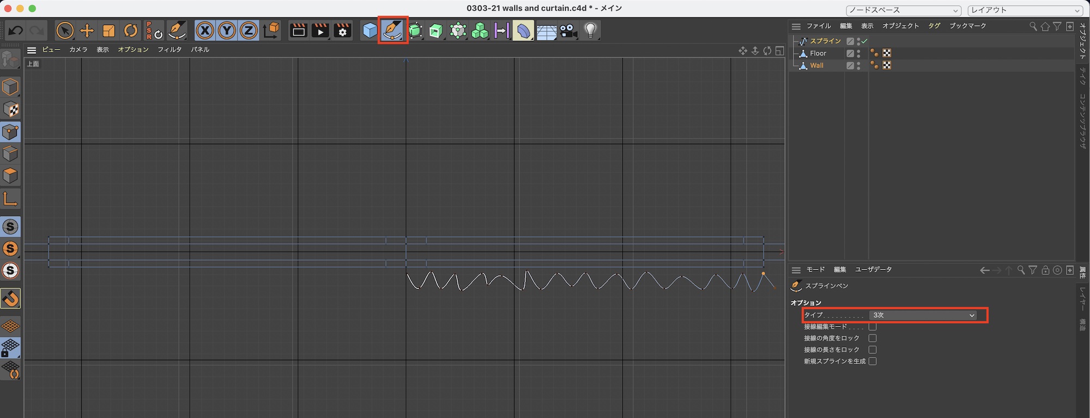Image resolution: width=1090 pixels, height=418 pixels.
Task: Toggle the X axis lock button
Action: (204, 30)
